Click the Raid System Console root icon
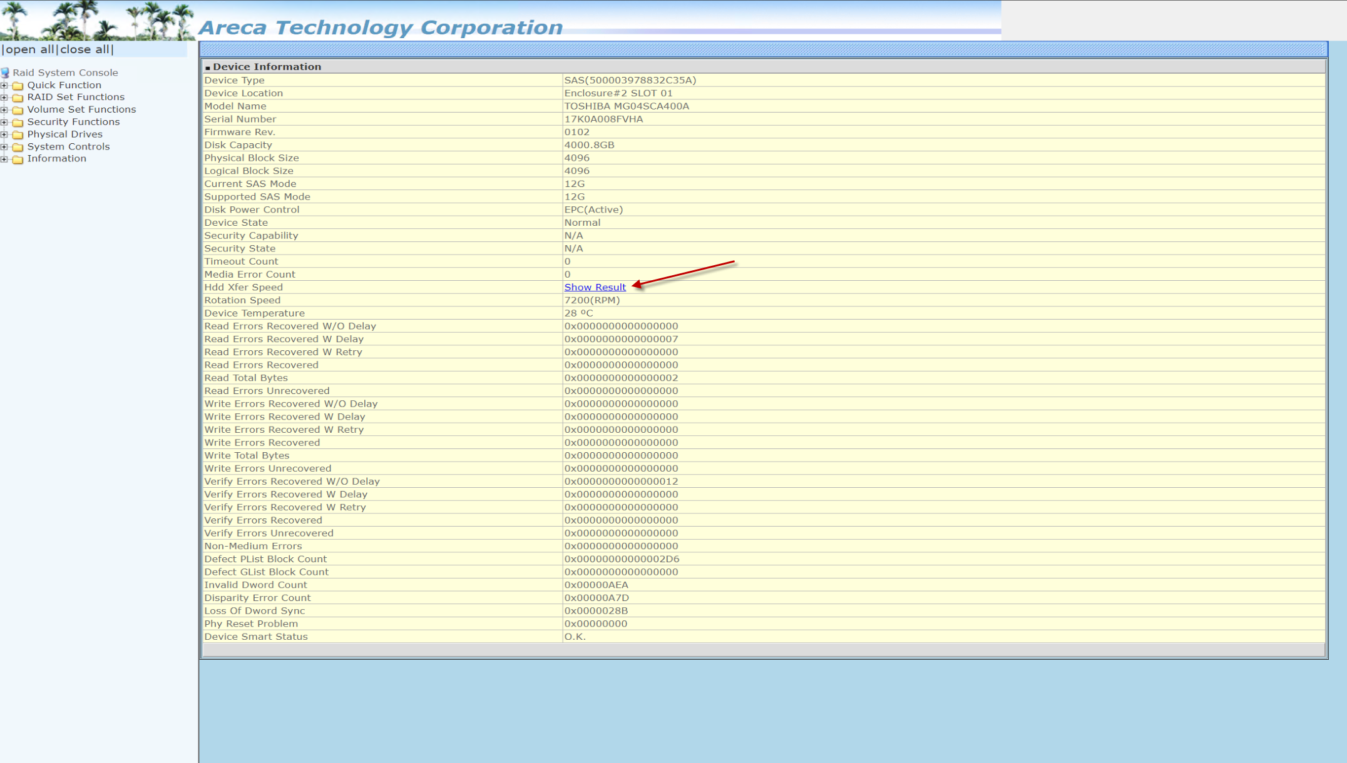This screenshot has height=763, width=1347. [x=6, y=73]
